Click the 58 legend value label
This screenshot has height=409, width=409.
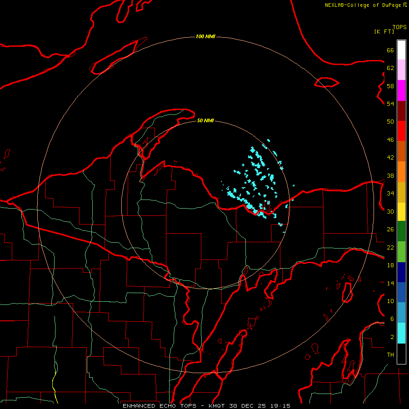[x=390, y=86]
